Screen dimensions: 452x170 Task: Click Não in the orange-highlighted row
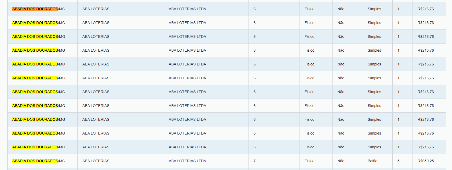341,9
